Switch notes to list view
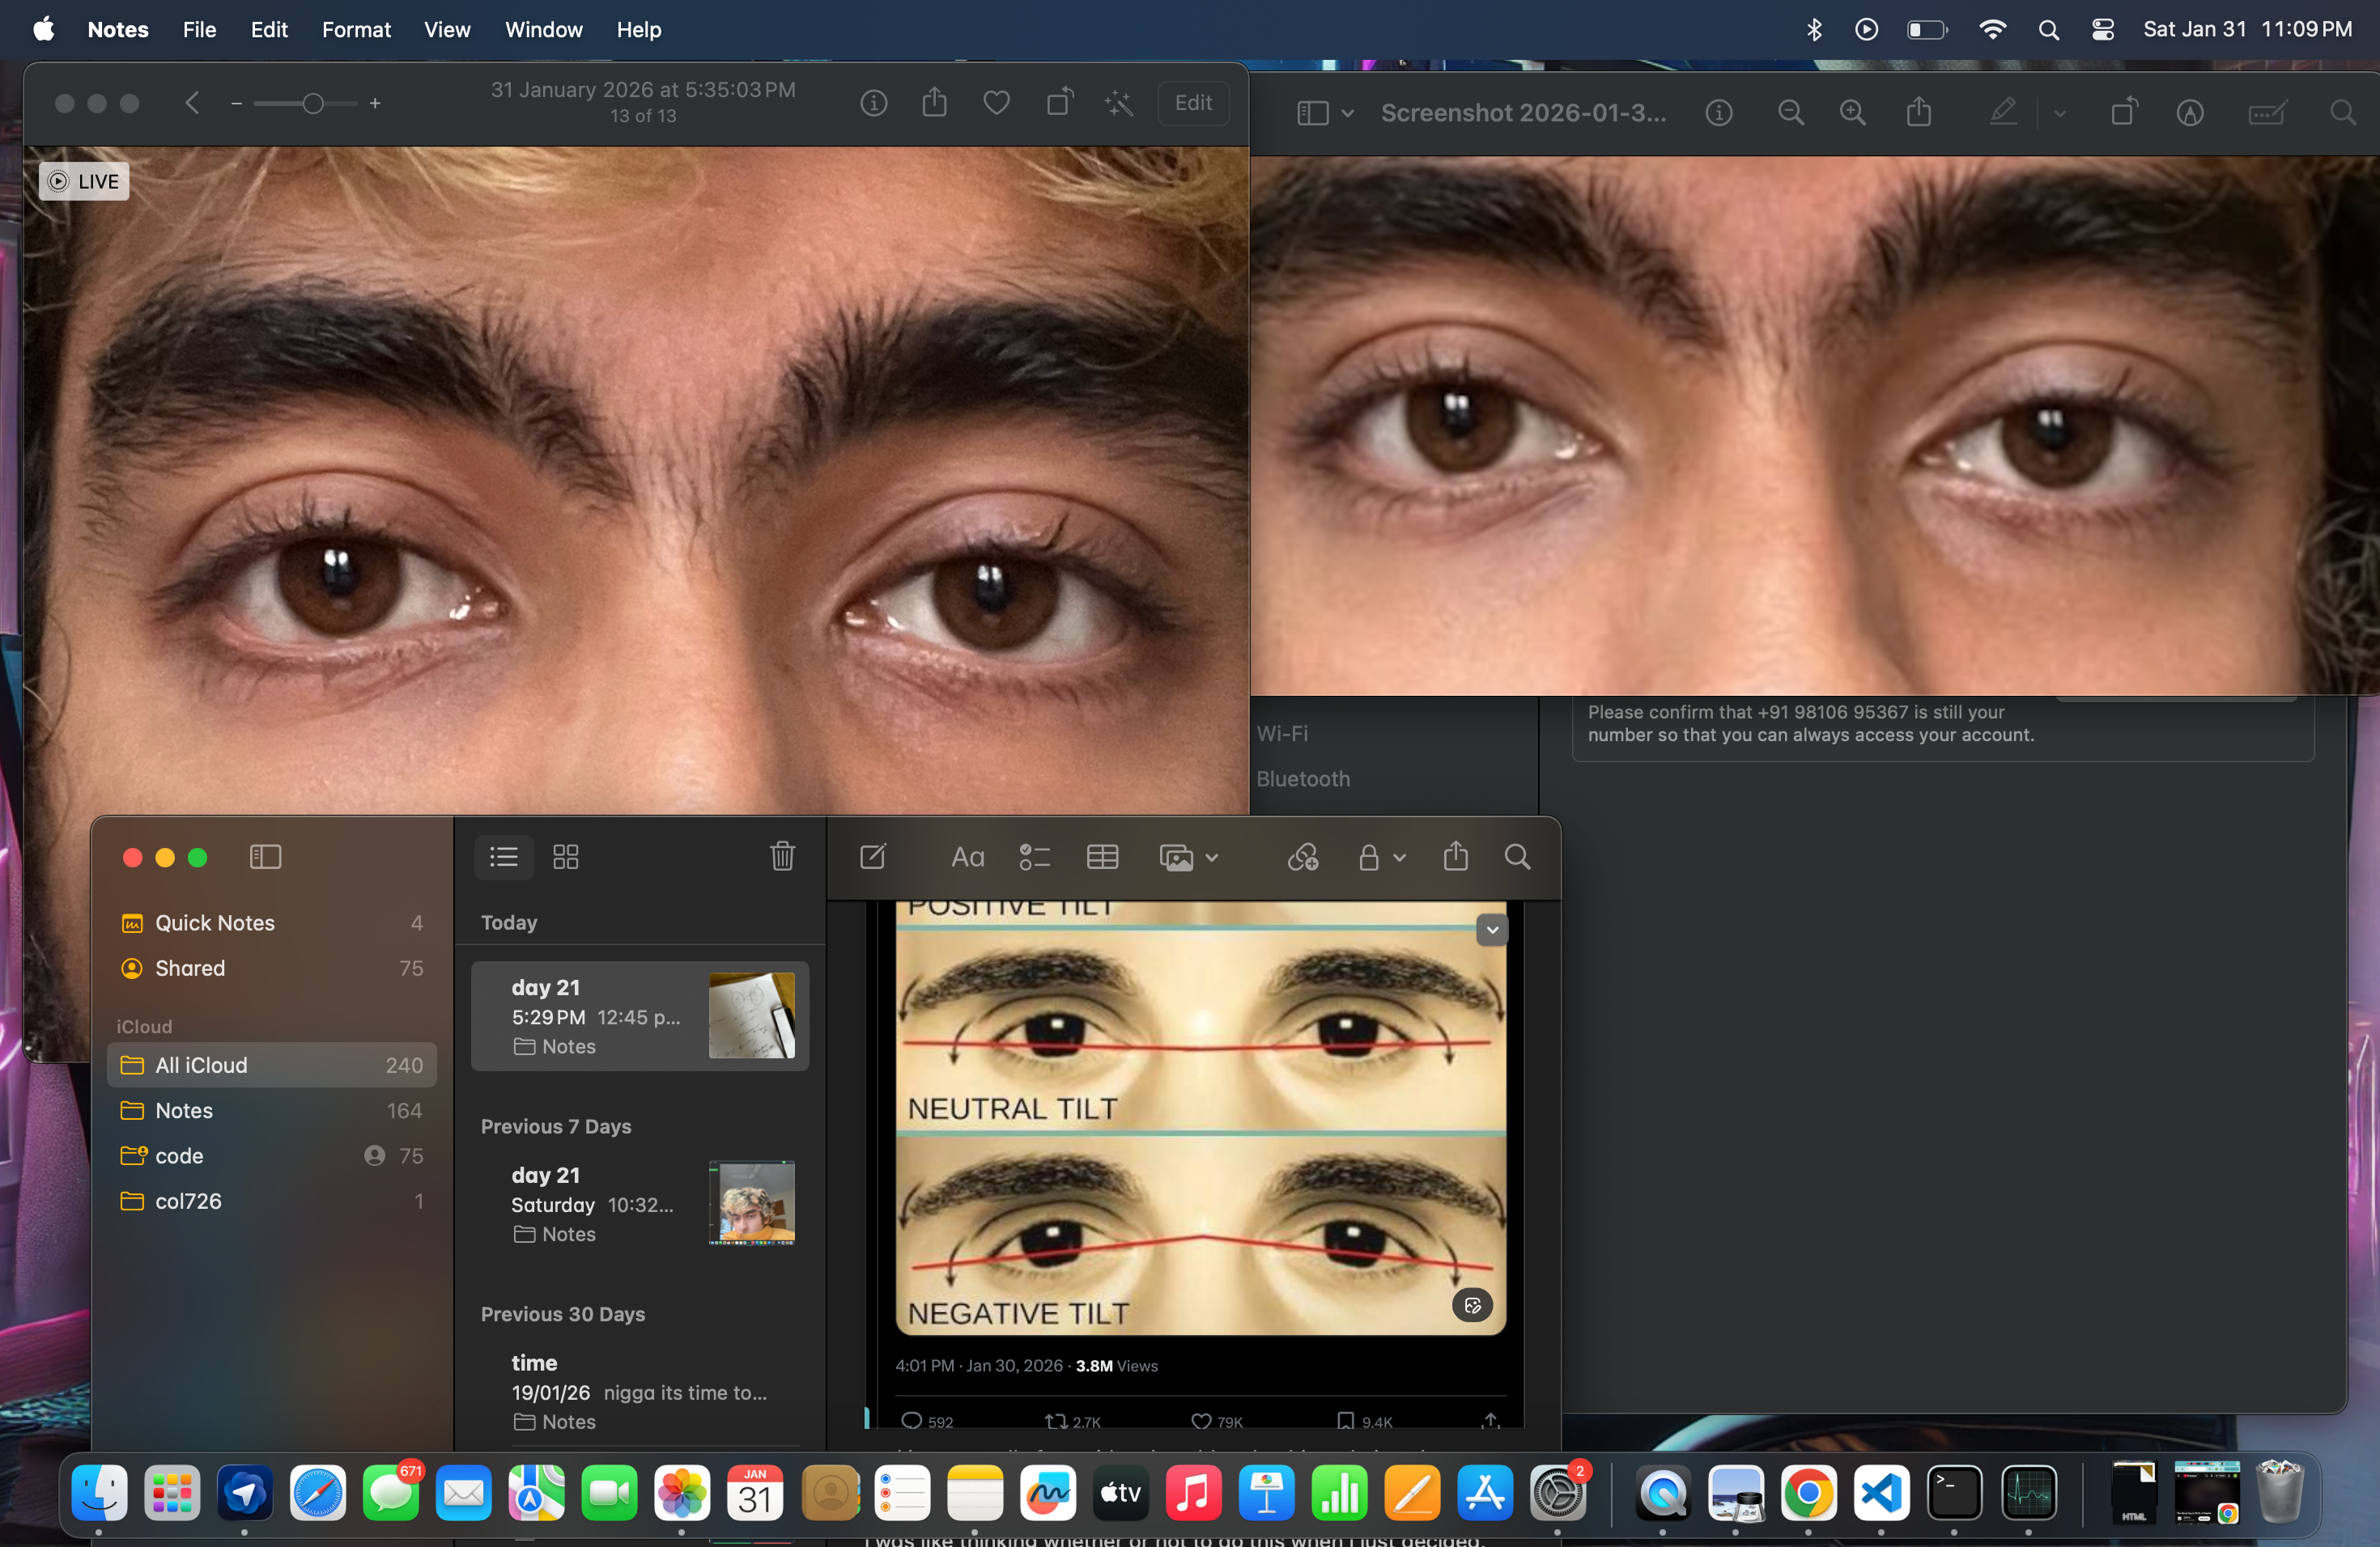Image resolution: width=2380 pixels, height=1547 pixels. [x=503, y=857]
